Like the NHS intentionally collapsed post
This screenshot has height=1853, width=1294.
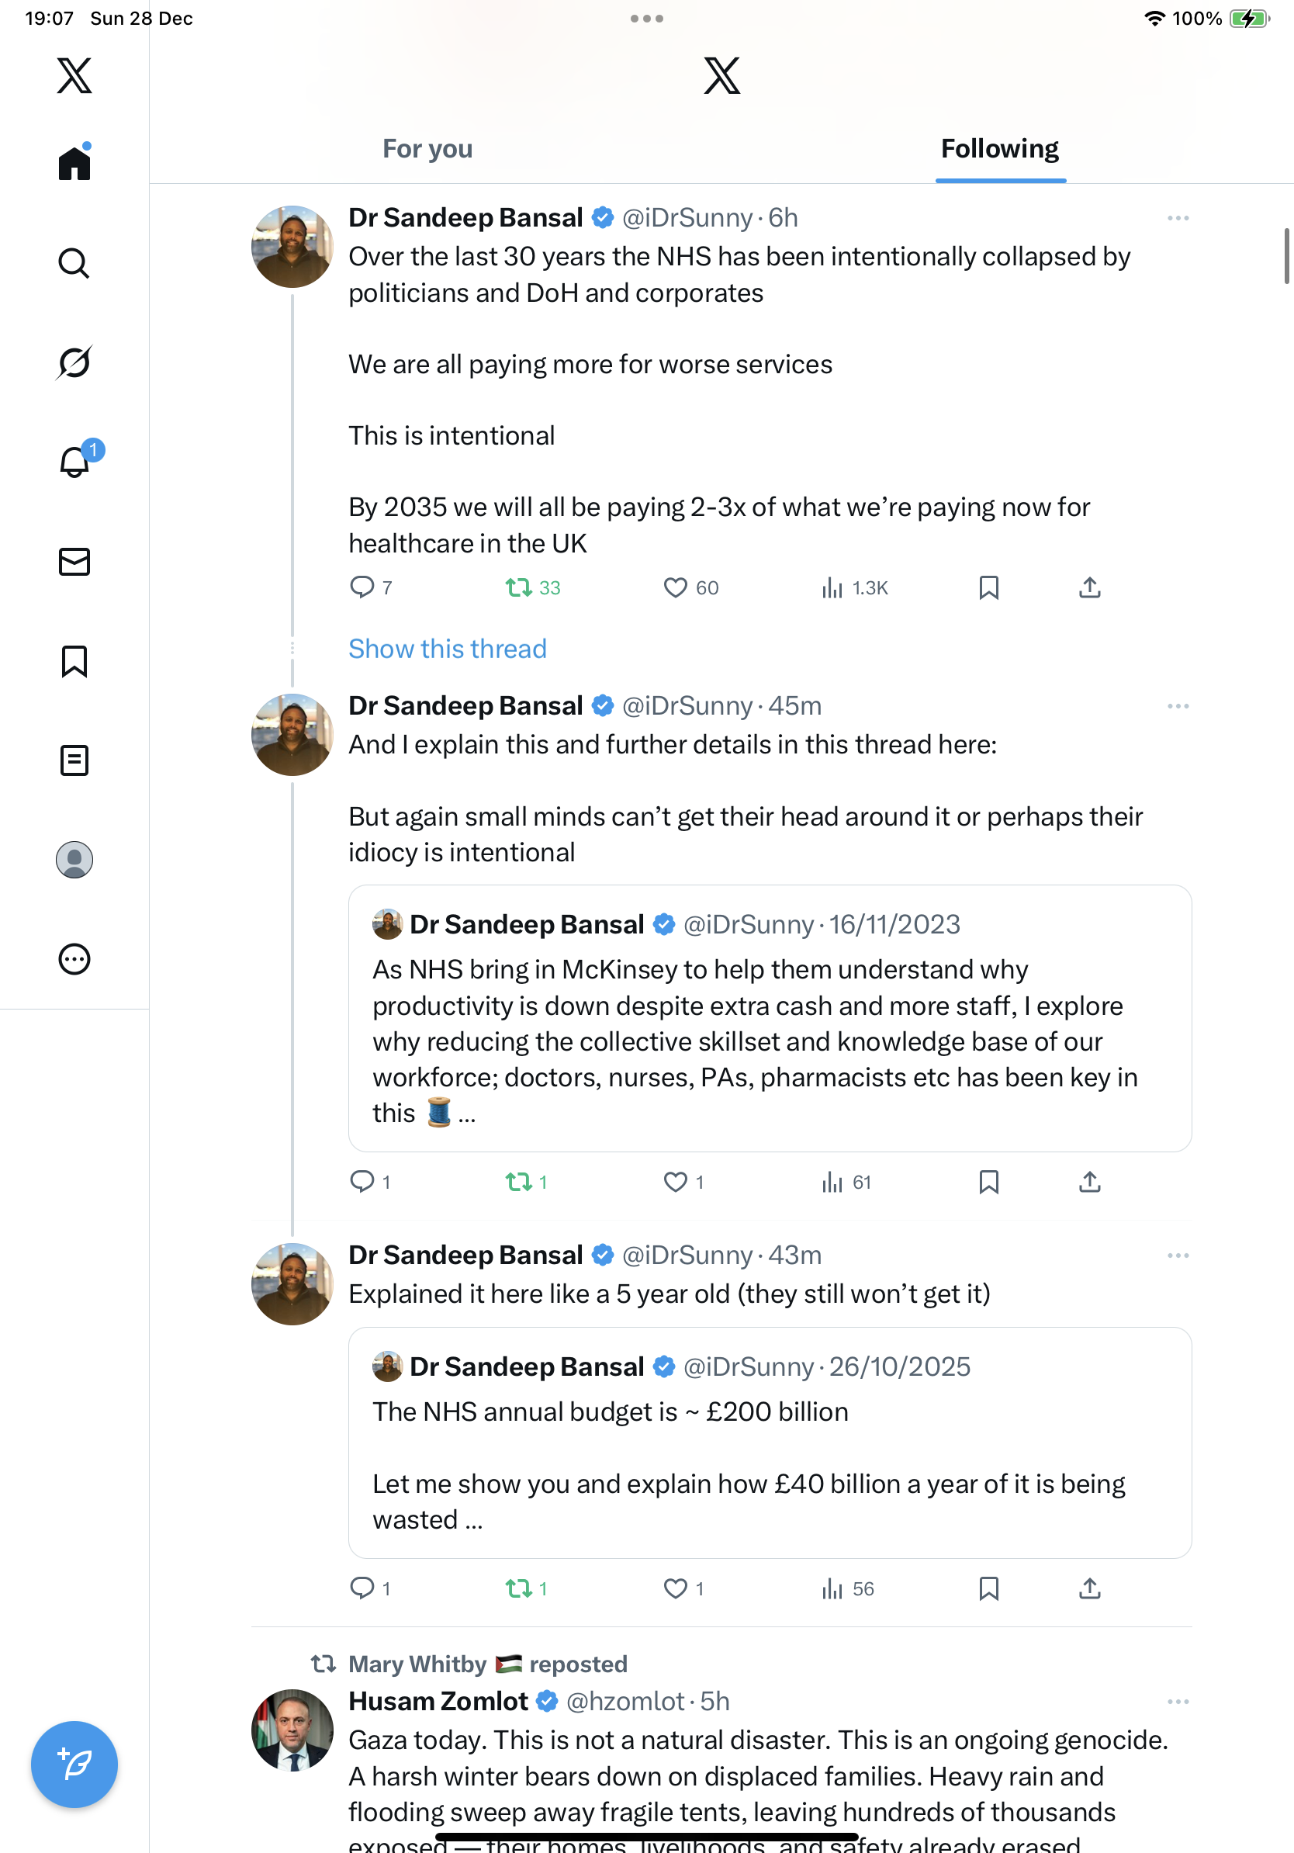(675, 587)
